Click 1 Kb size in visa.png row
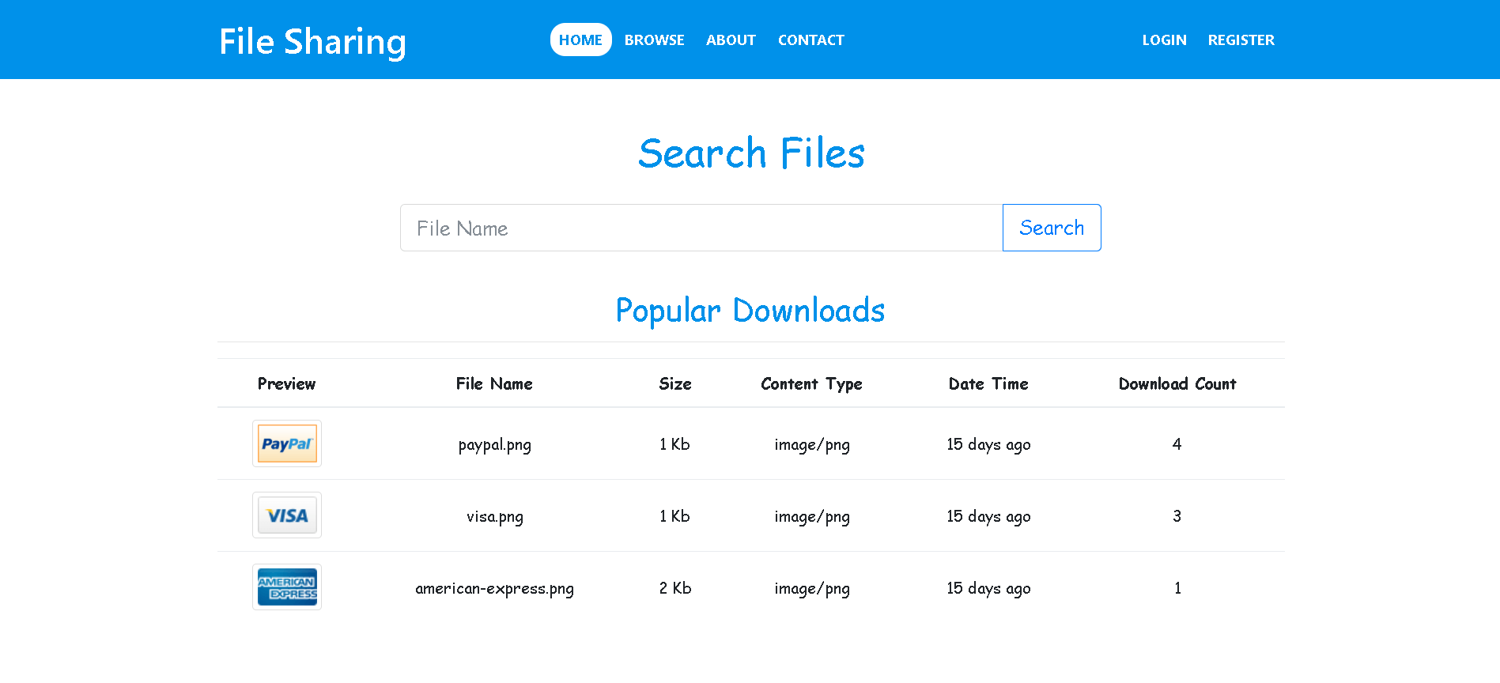 [x=674, y=515]
